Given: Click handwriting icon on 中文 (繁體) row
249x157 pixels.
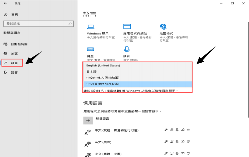Looking at the screenshot, I should tap(183, 130).
